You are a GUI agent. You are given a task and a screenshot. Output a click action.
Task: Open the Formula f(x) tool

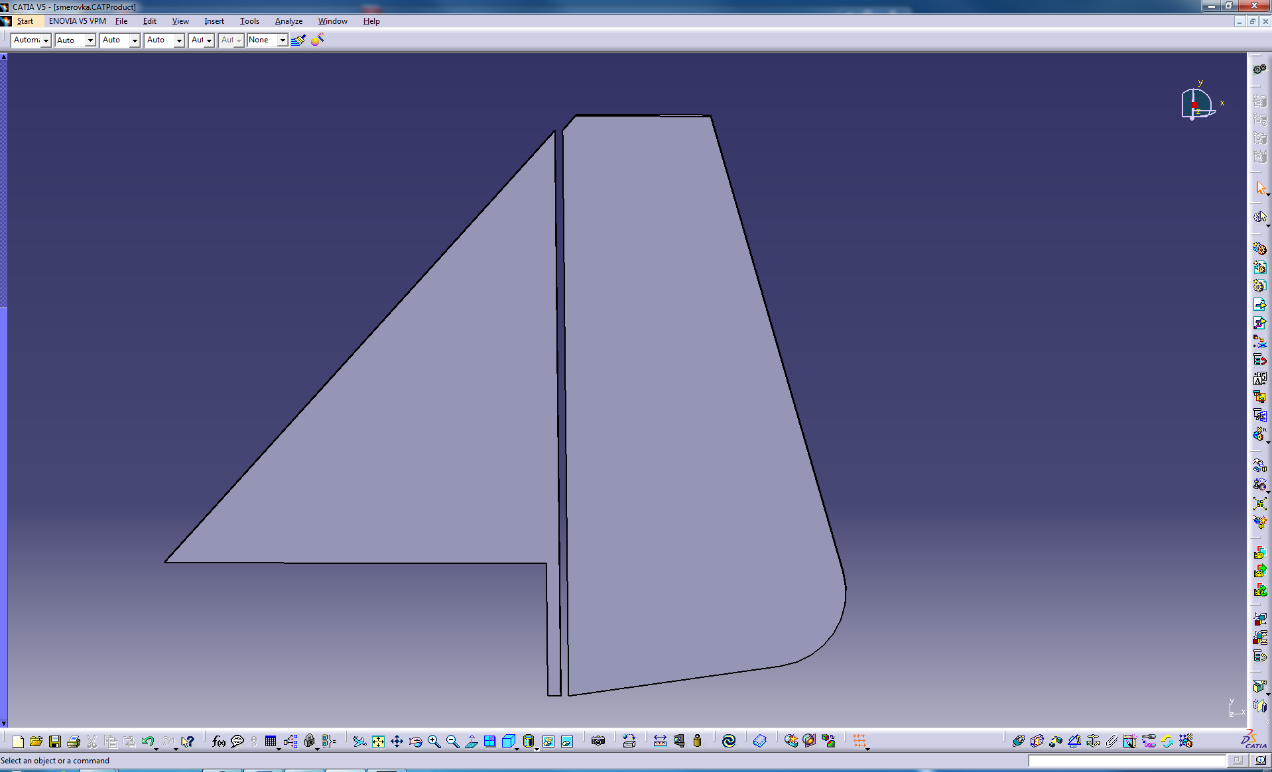(x=219, y=742)
